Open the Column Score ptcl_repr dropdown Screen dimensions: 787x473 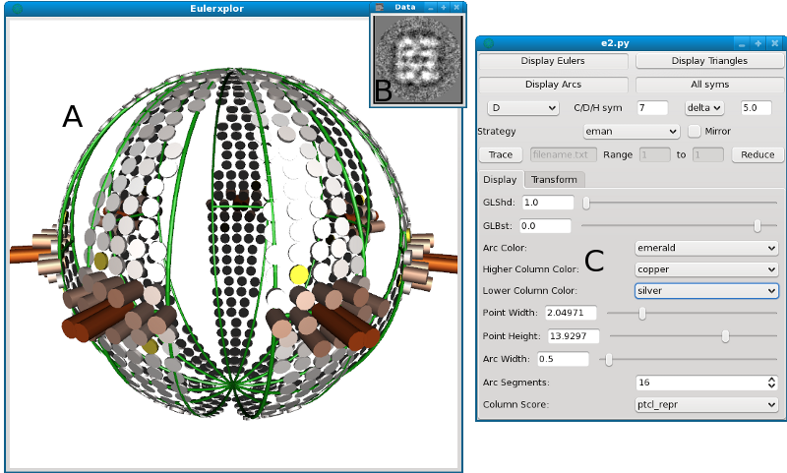[x=706, y=405]
